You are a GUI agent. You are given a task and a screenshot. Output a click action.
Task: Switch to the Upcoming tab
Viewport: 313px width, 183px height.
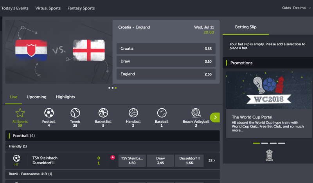36,97
